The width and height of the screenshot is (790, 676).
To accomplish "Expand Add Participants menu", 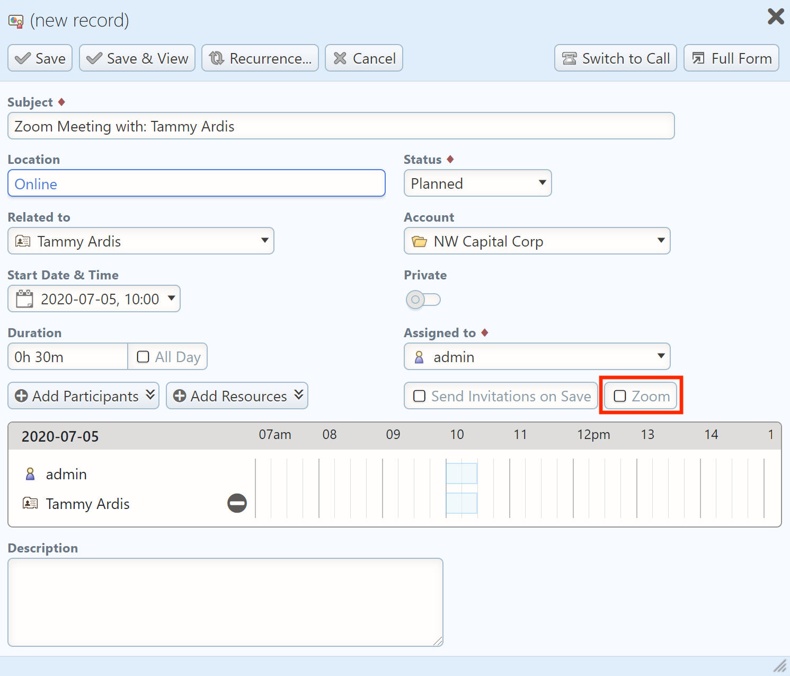I will pyautogui.click(x=84, y=396).
